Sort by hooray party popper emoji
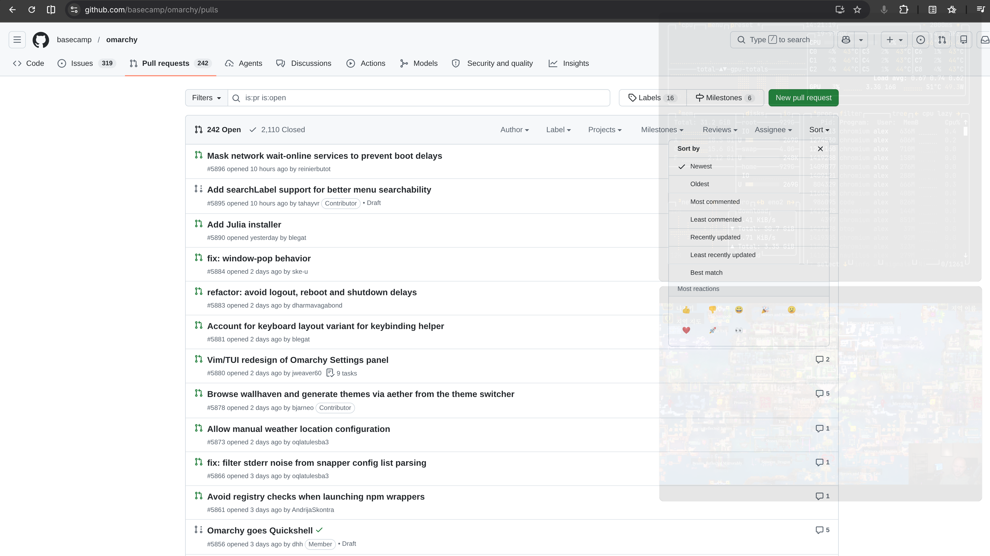Viewport: 990px width, 556px height. pos(765,310)
